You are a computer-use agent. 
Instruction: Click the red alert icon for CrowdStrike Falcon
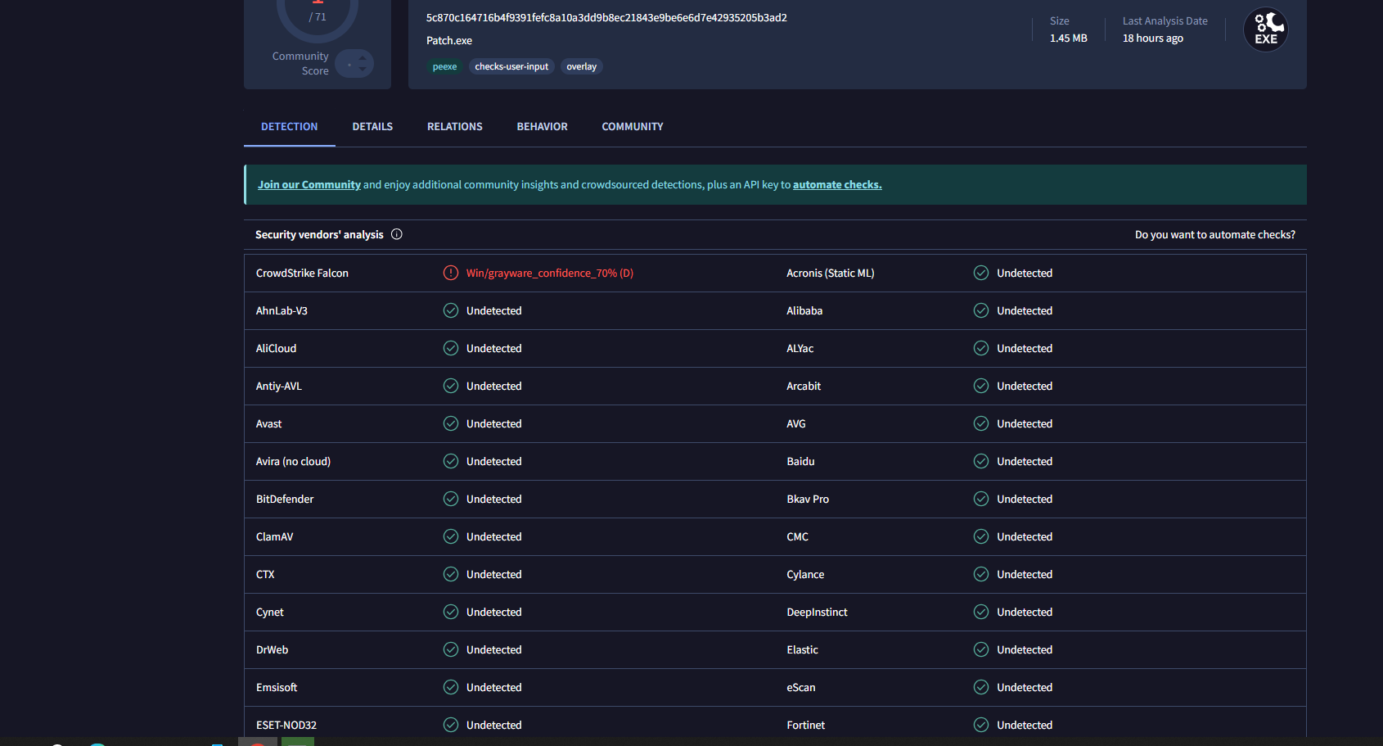tap(451, 273)
